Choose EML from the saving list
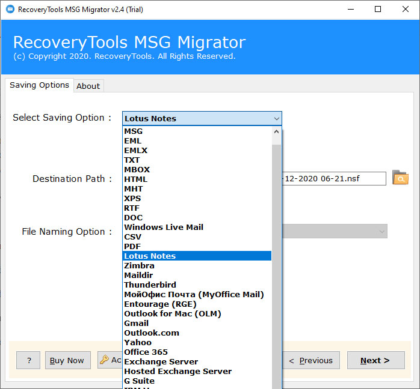Image resolution: width=420 pixels, height=389 pixels. (x=197, y=141)
